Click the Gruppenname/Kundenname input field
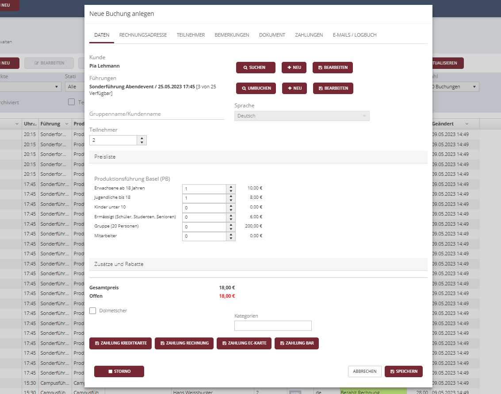Image resolution: width=501 pixels, height=394 pixels. coord(157,114)
